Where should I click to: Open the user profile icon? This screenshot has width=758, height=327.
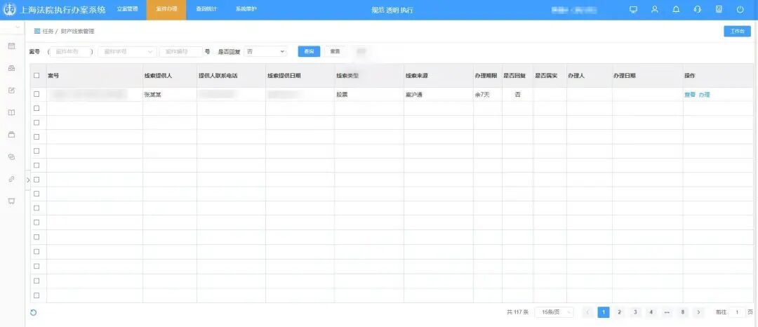pyautogui.click(x=655, y=10)
